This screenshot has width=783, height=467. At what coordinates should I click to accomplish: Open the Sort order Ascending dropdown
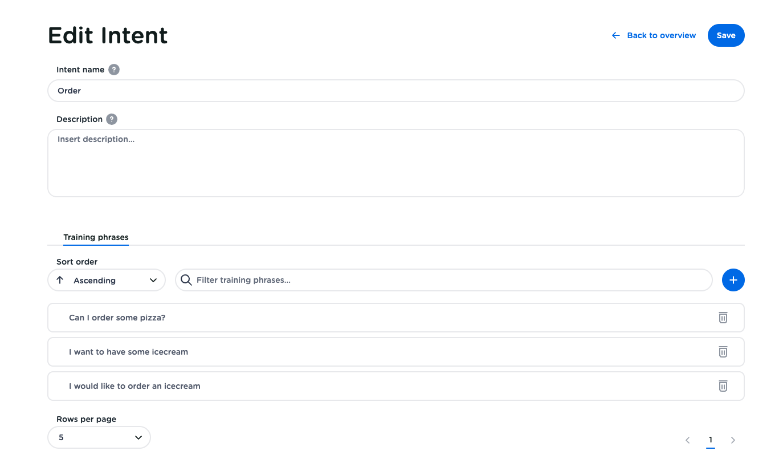pos(107,280)
